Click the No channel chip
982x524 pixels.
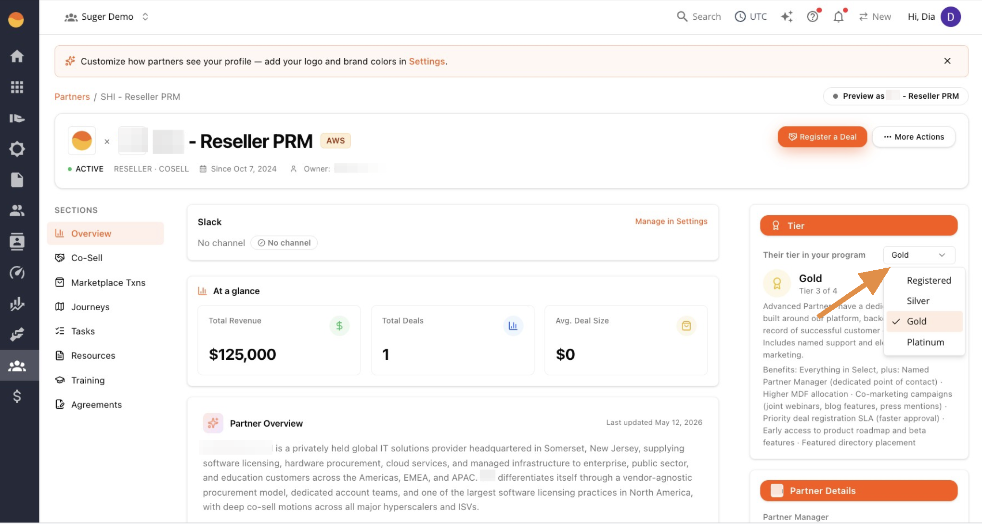click(x=284, y=243)
